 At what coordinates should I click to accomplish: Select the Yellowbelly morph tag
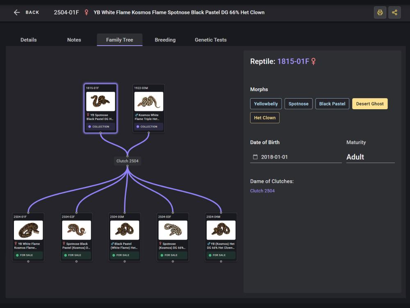pyautogui.click(x=266, y=104)
